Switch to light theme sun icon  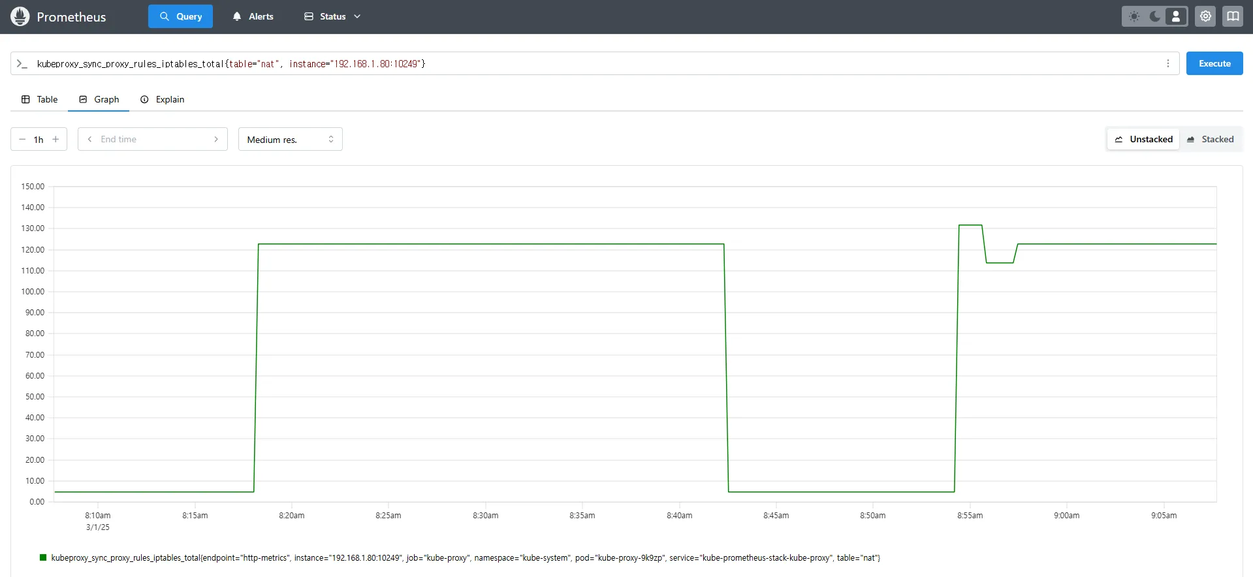pyautogui.click(x=1134, y=16)
